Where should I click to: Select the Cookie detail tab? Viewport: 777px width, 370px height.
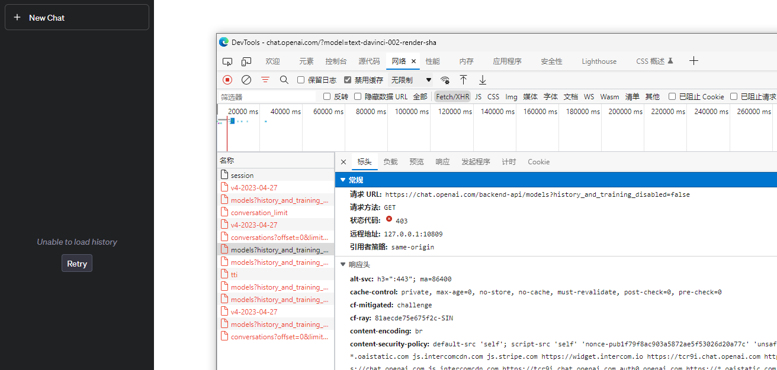(x=538, y=162)
